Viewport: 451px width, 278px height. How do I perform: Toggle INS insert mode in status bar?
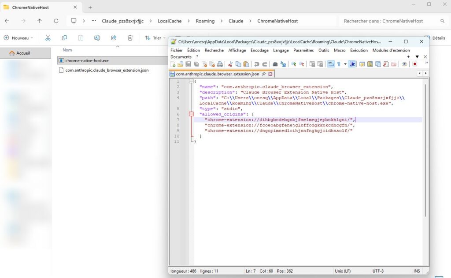417,271
